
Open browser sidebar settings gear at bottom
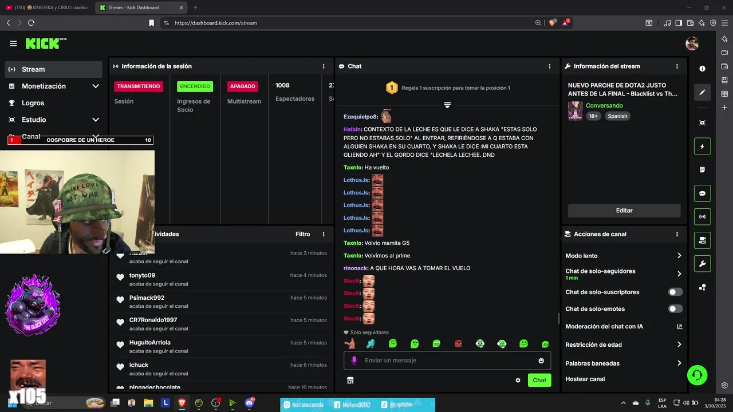tap(724, 385)
